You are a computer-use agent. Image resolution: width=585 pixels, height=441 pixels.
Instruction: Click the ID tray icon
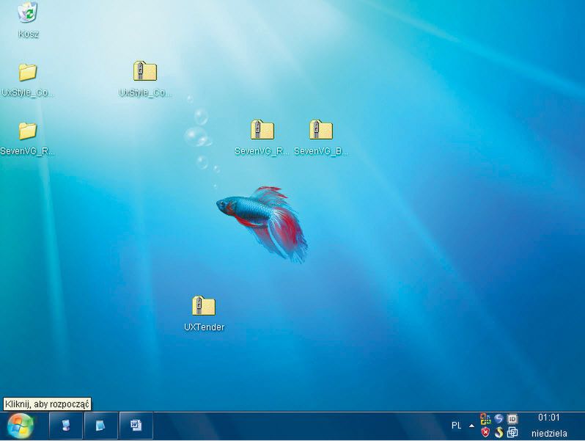[x=512, y=419]
